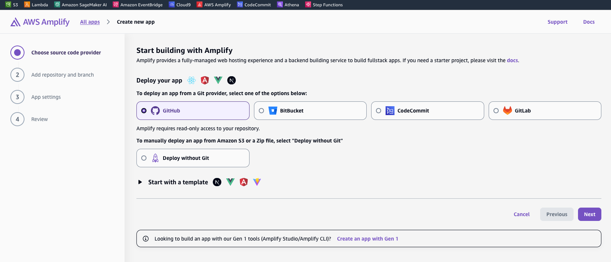The width and height of the screenshot is (611, 262).
Task: Click the Next button
Action: point(589,214)
